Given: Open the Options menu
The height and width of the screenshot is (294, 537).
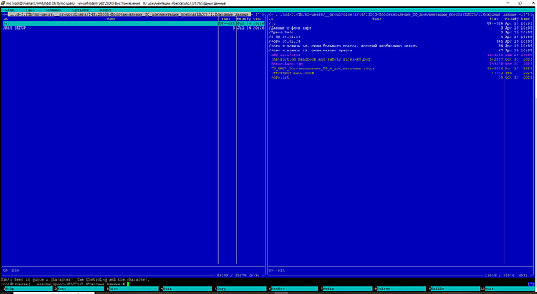Looking at the screenshot, I should (x=80, y=10).
